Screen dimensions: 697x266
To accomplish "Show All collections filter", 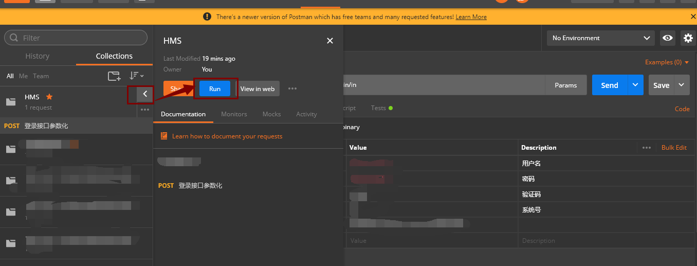I will coord(10,76).
